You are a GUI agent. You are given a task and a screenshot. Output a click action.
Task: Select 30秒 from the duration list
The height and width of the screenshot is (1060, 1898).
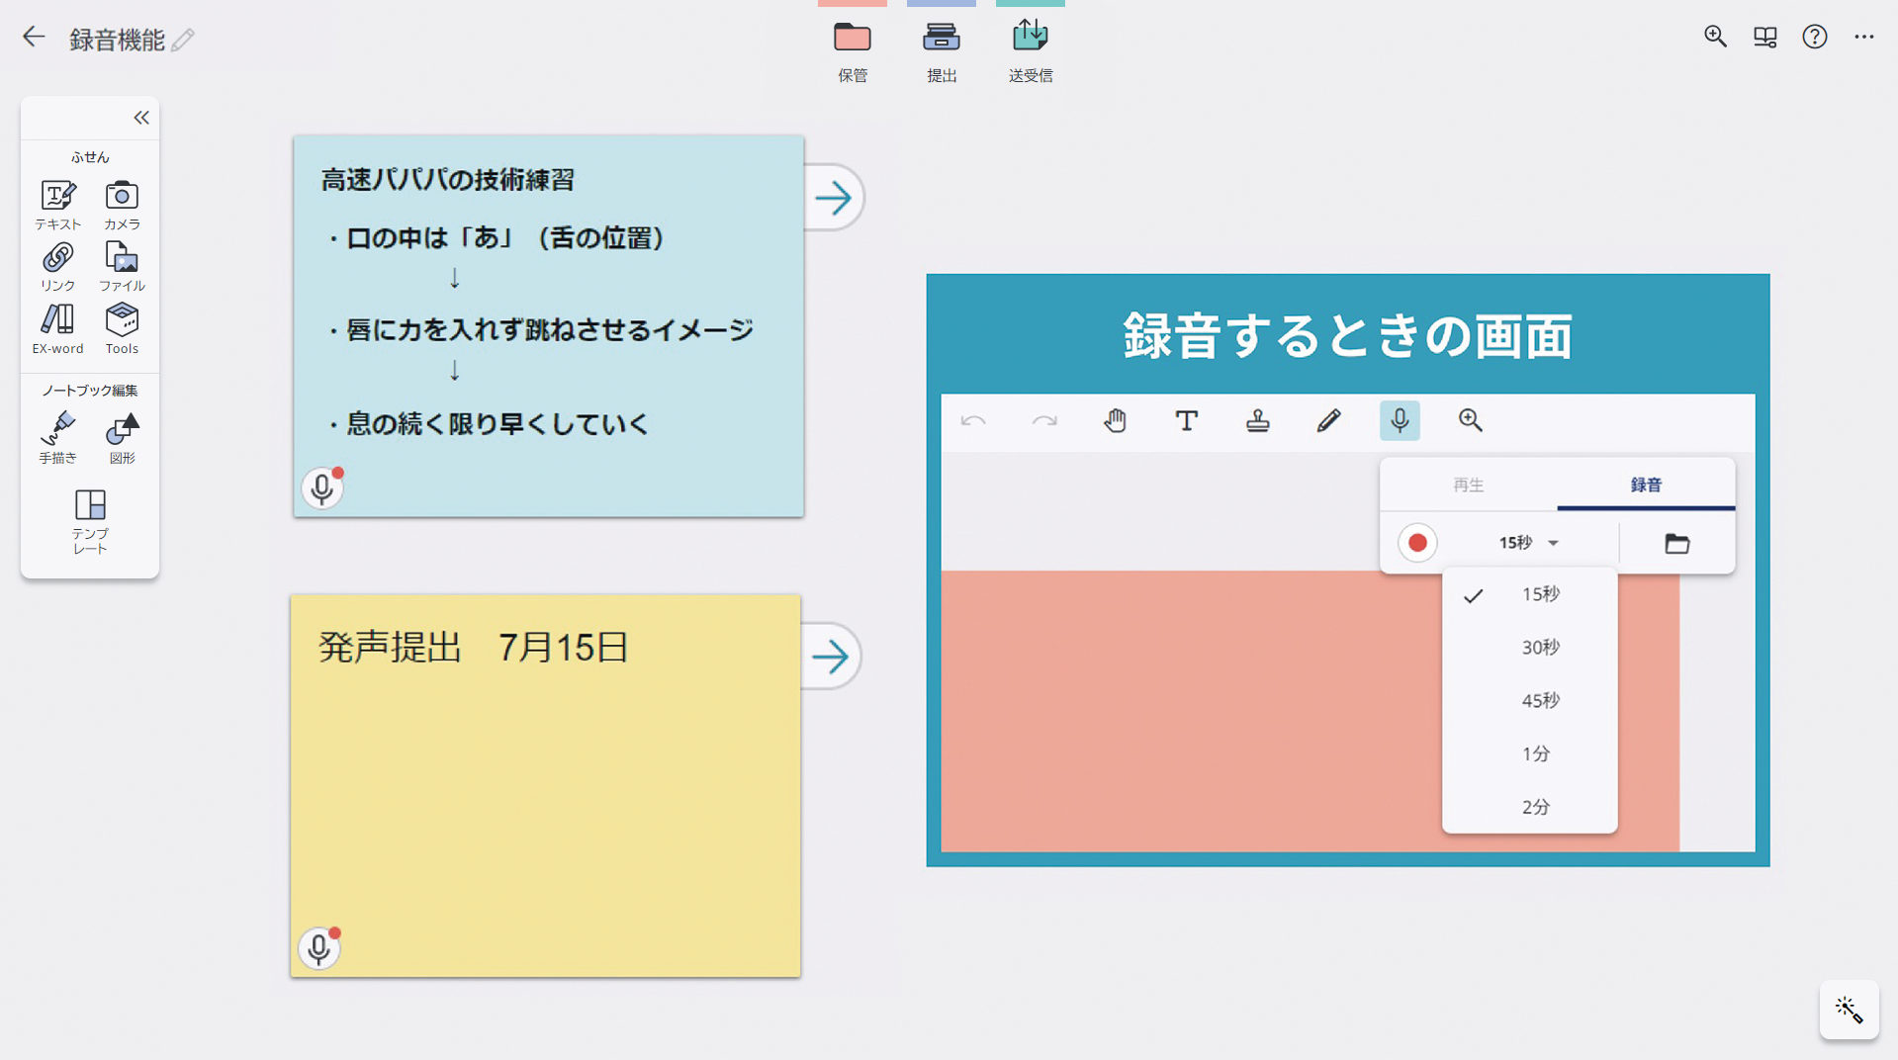[x=1540, y=648]
